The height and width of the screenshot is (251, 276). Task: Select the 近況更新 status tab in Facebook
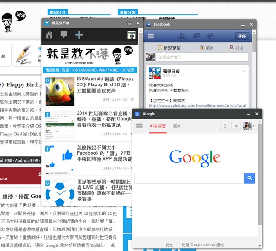tap(169, 48)
